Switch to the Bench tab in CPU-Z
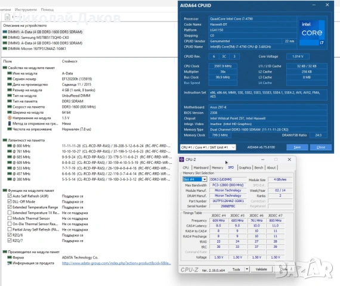 (259, 167)
